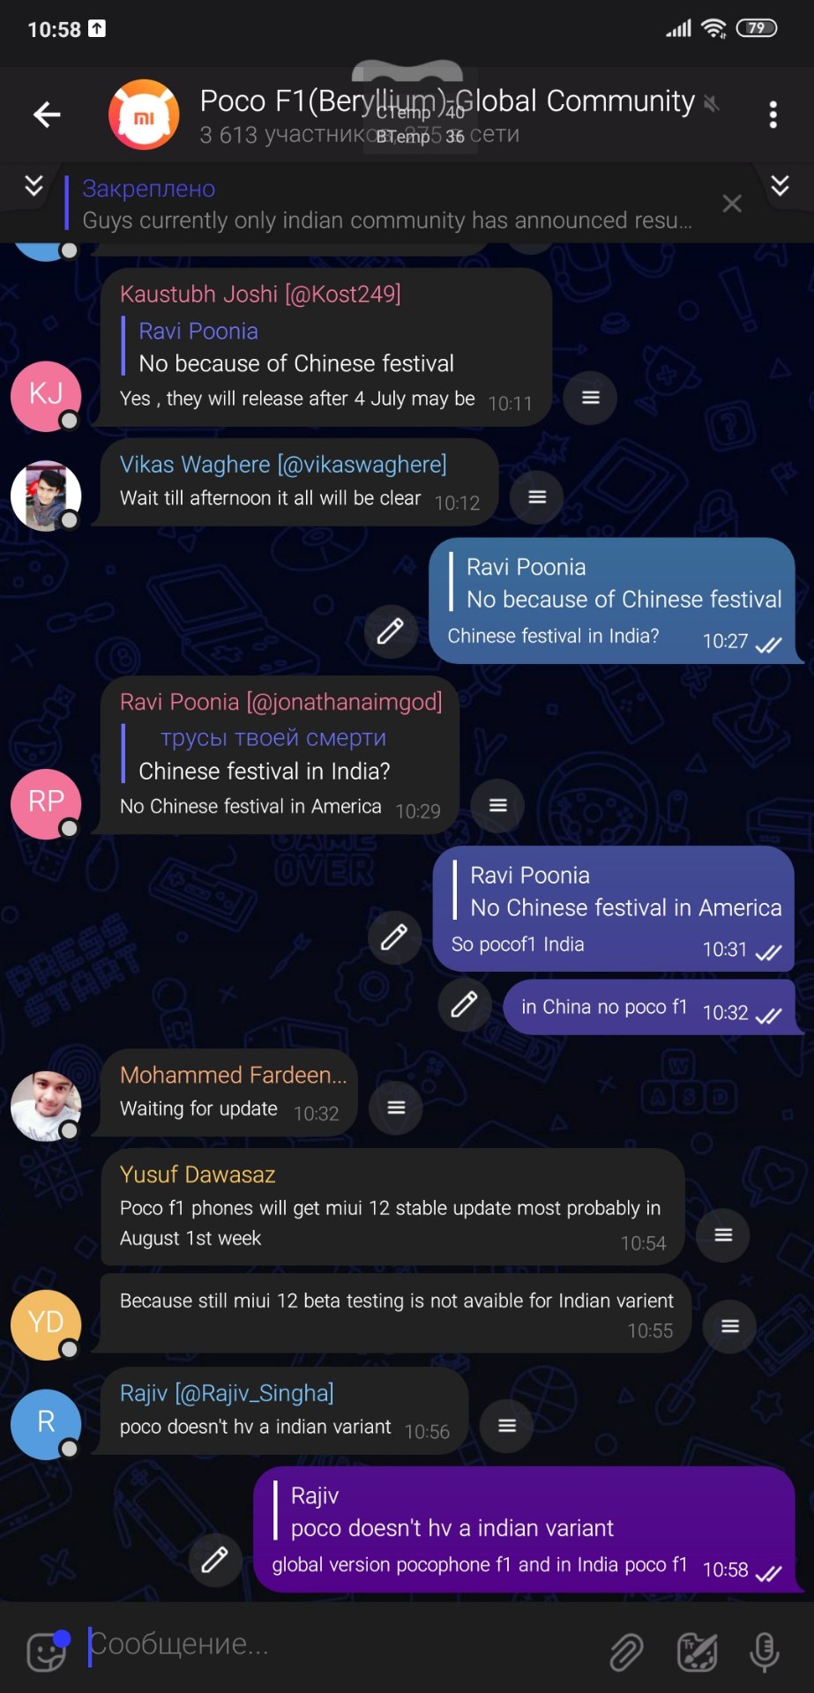Screen dimensions: 814x1693
Task: Expand pinned panel with right double chevron
Action: tap(780, 185)
